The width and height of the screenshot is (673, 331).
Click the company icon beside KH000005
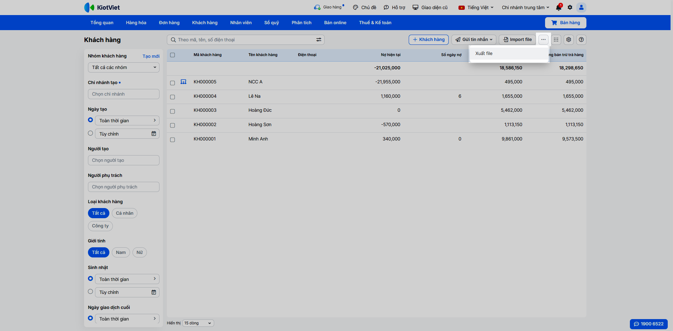pos(183,82)
